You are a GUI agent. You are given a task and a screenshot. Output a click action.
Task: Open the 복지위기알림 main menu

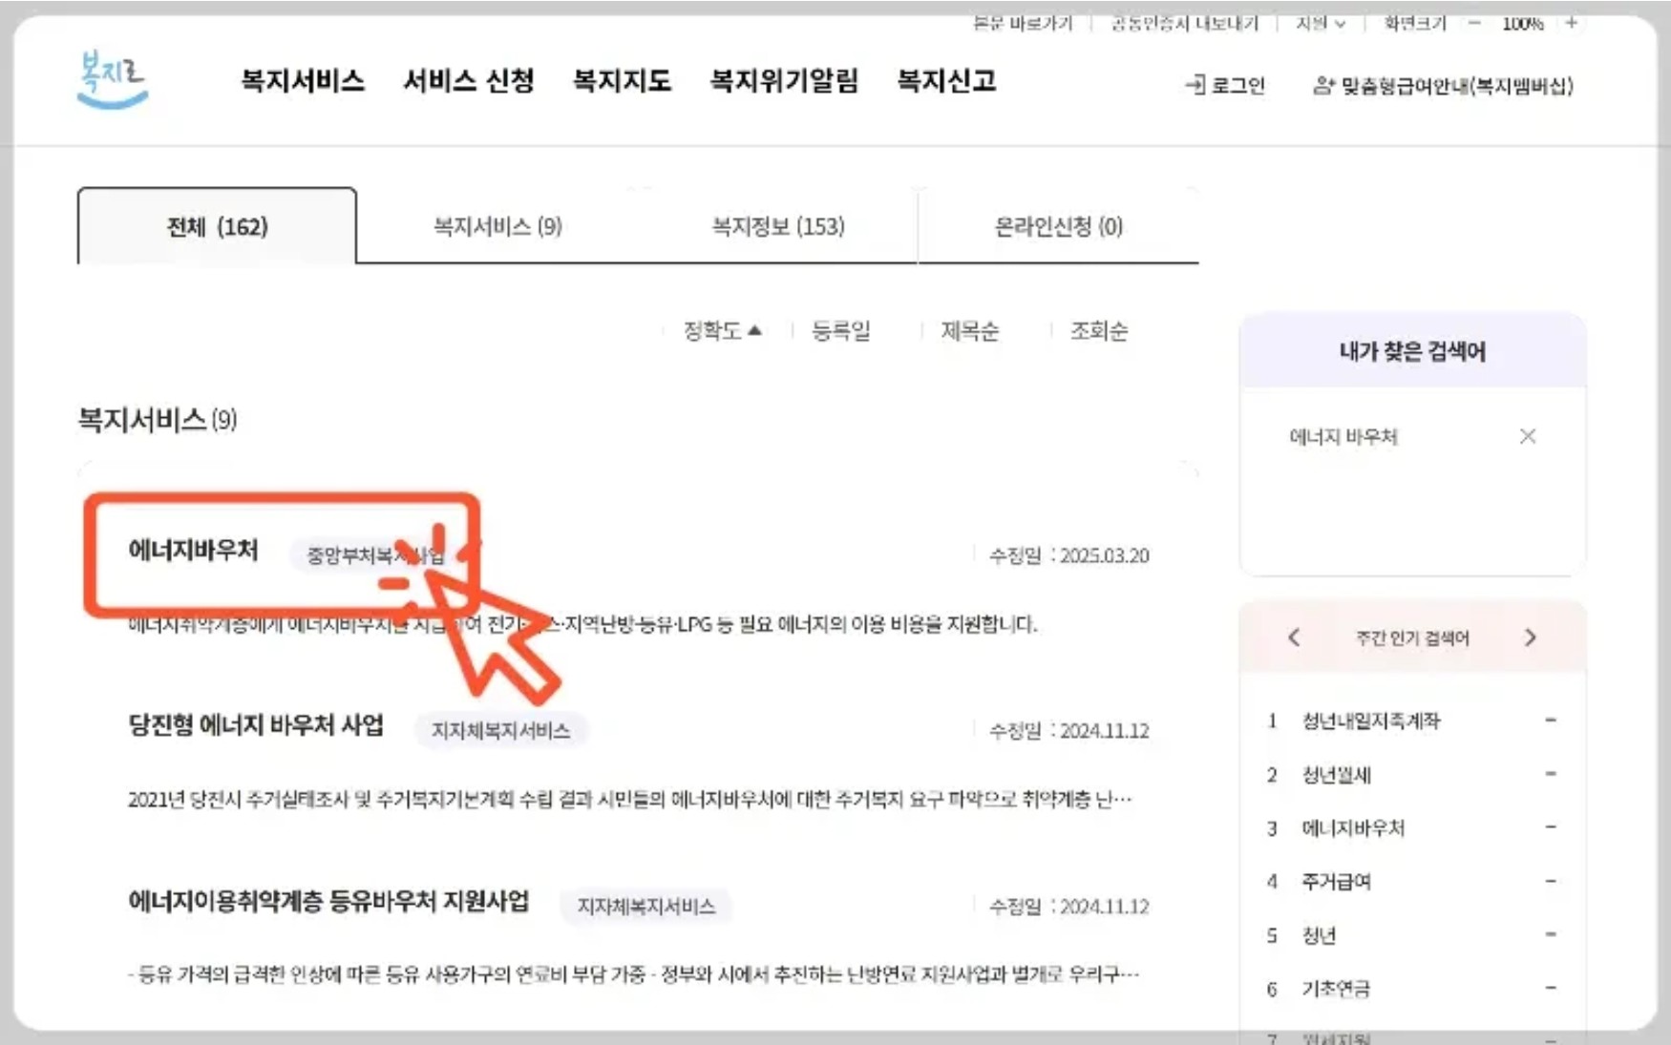coord(783,81)
